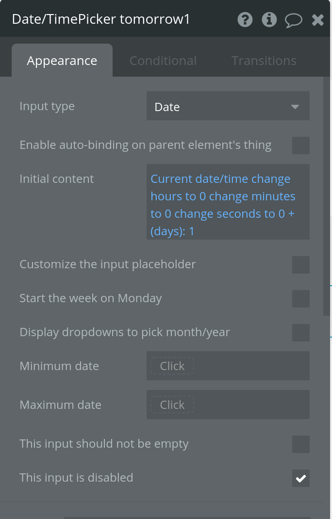The height and width of the screenshot is (519, 332).
Task: Check Customize the input placeholder
Action: tap(301, 265)
